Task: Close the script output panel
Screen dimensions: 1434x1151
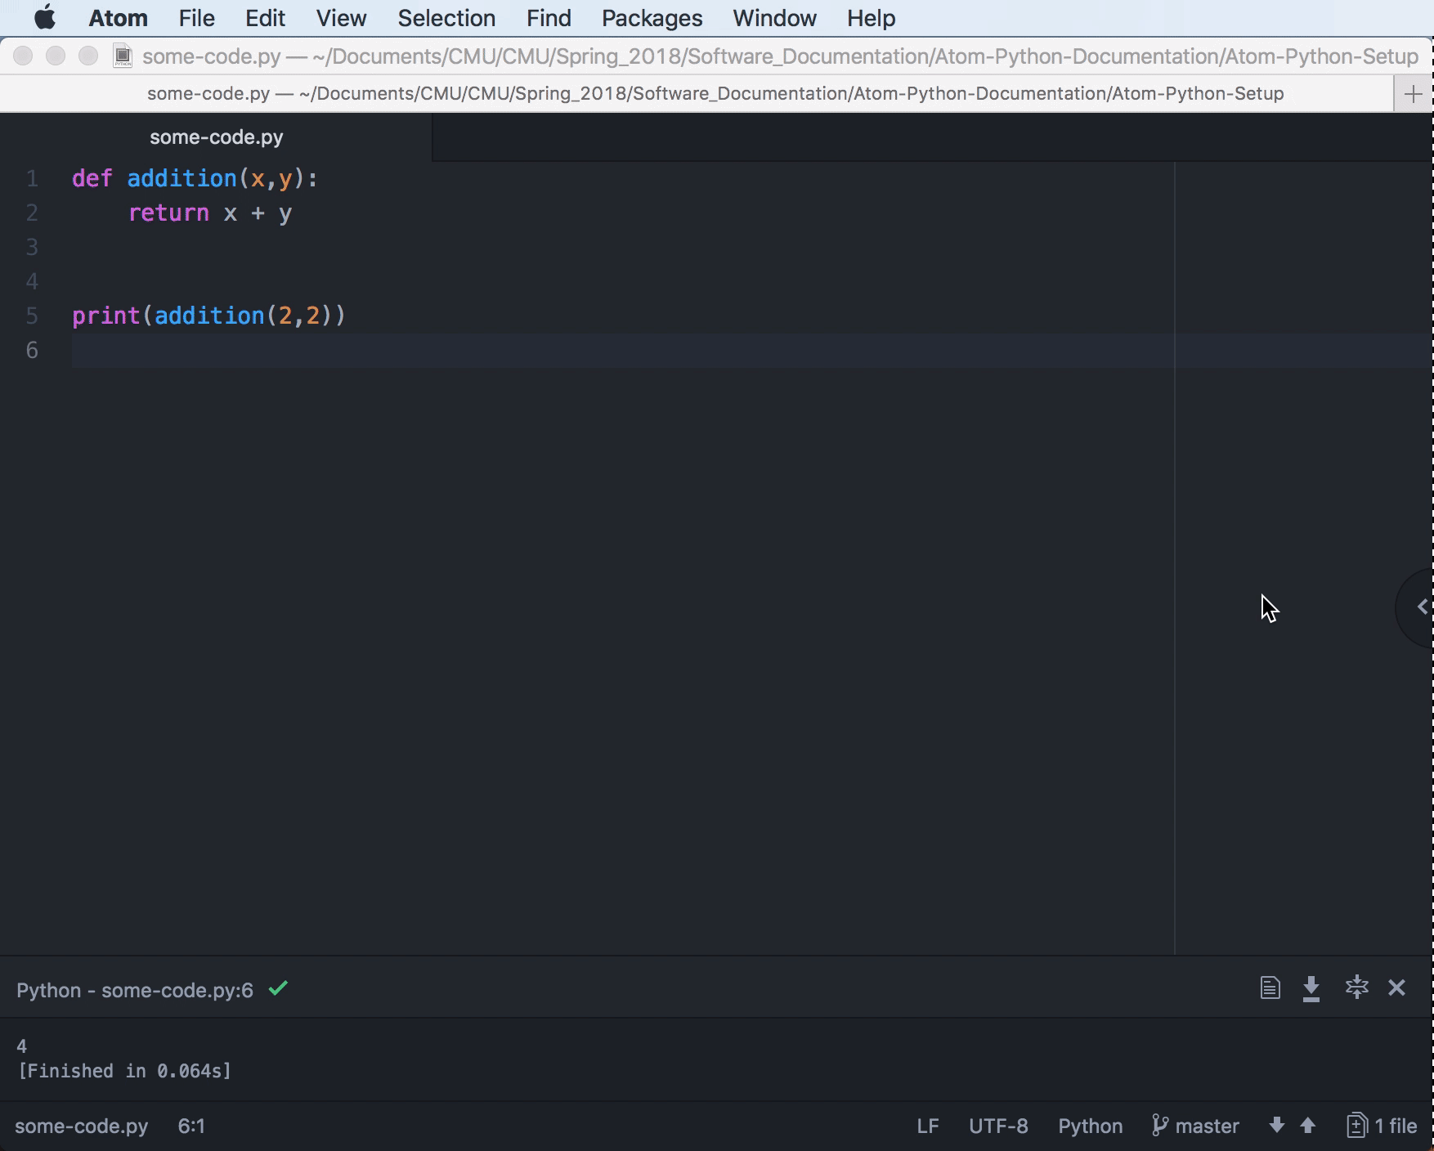Action: [1397, 988]
